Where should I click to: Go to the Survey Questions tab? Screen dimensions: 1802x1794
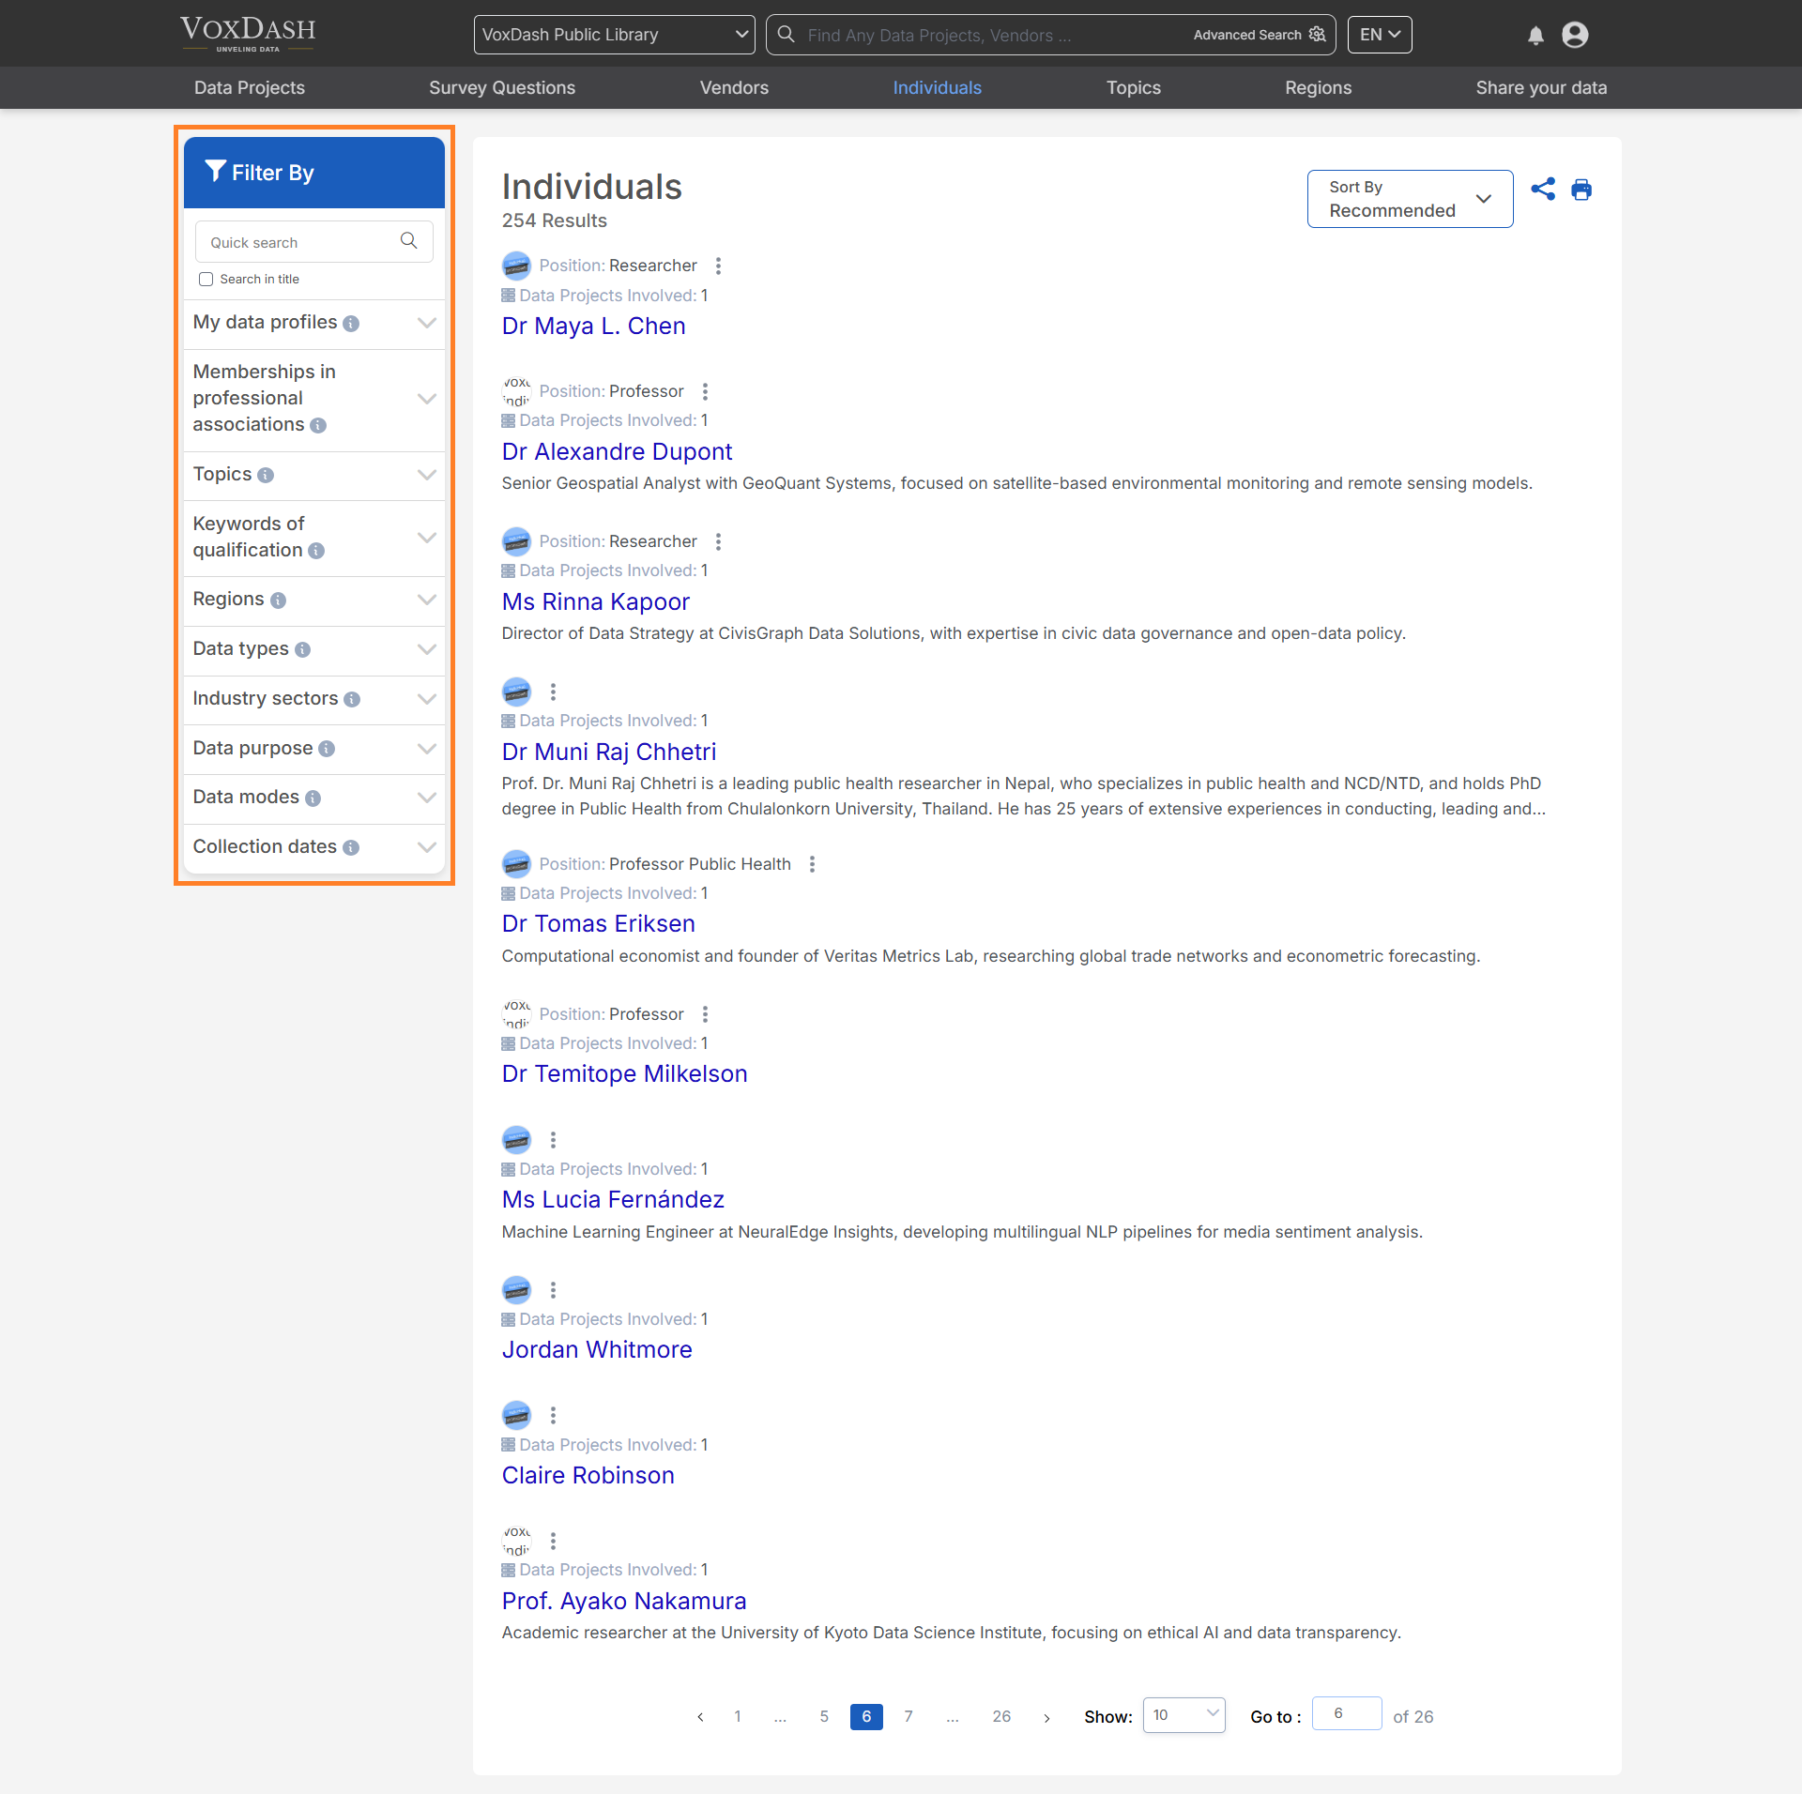502,87
